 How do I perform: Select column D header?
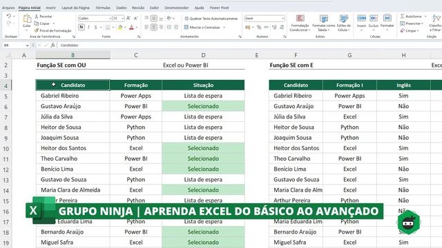[203, 55]
